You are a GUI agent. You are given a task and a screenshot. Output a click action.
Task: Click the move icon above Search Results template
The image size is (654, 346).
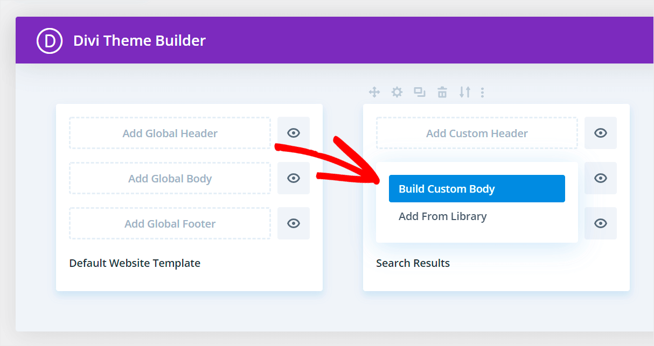374,92
